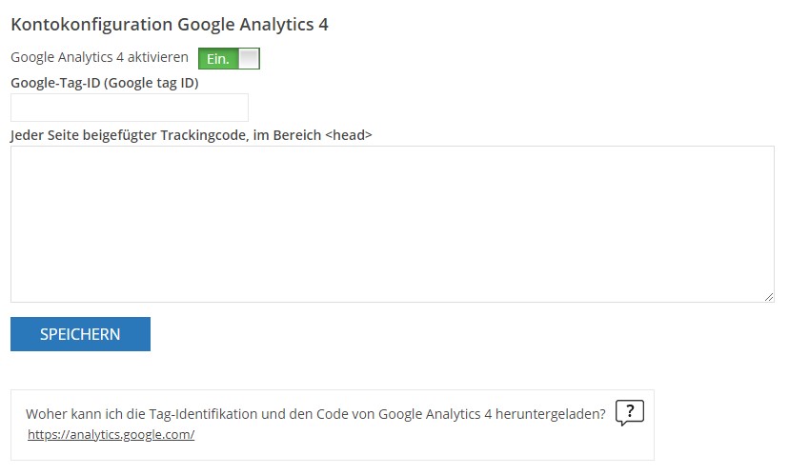789x475 pixels.
Task: Click the green Ein. label on the switch
Action: click(218, 59)
